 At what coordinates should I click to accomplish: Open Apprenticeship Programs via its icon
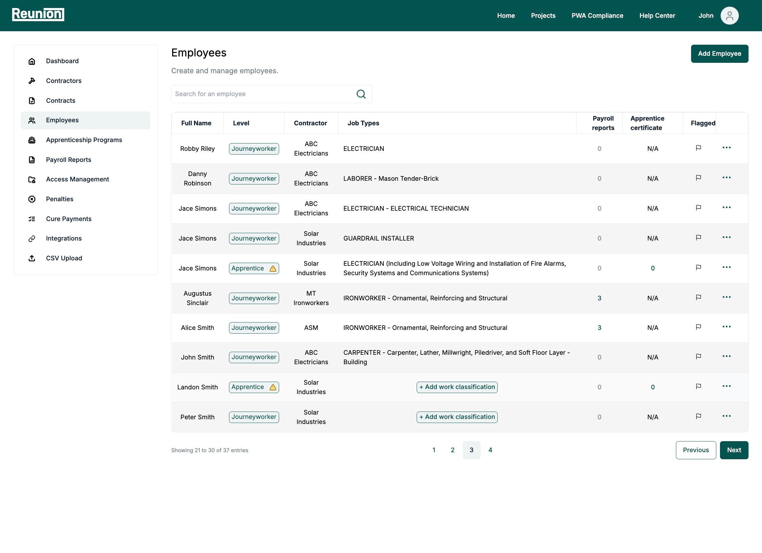(32, 140)
